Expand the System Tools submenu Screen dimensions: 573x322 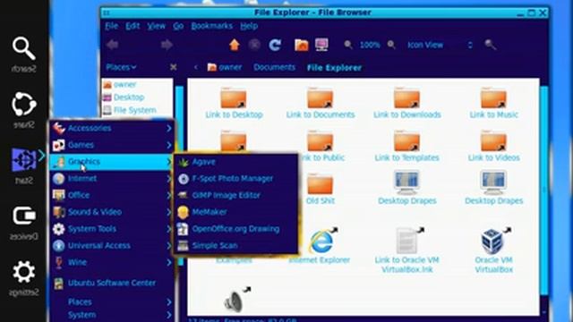point(111,229)
